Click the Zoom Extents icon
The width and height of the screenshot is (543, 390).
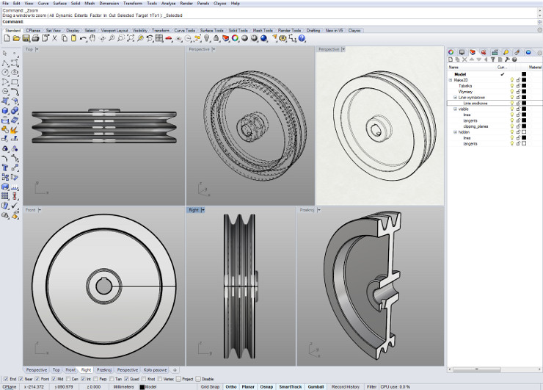pyautogui.click(x=131, y=38)
